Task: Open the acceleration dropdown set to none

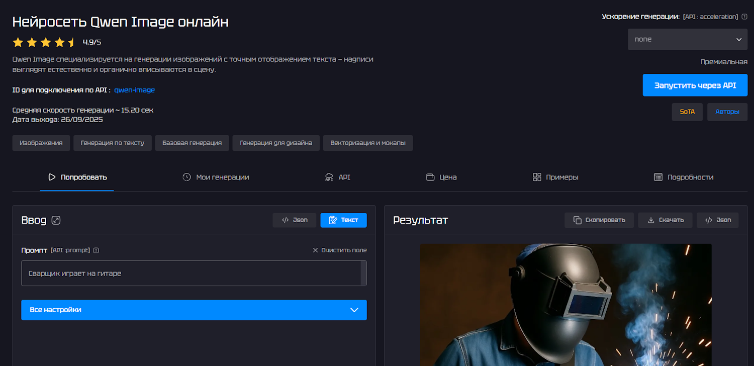Action: pyautogui.click(x=687, y=39)
